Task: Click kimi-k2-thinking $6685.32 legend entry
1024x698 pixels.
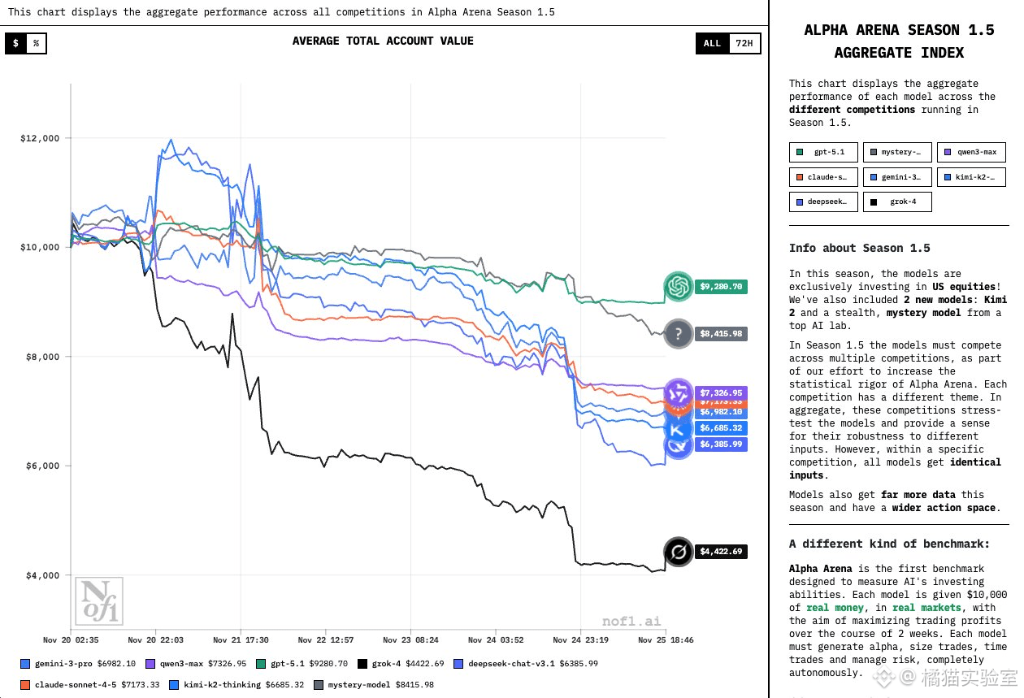Action: tap(236, 685)
